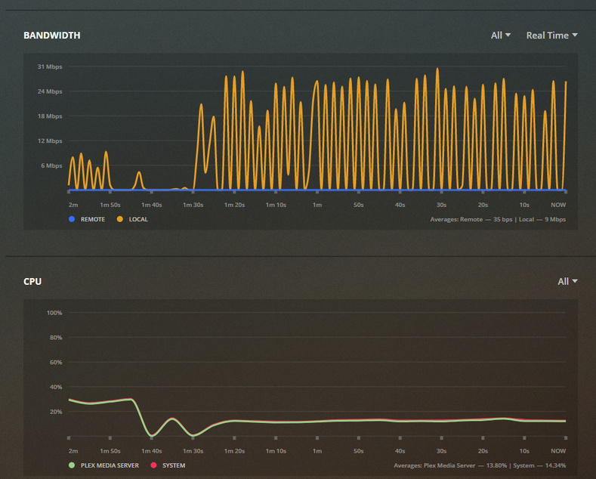Image resolution: width=596 pixels, height=479 pixels.
Task: Click the 1m 30s marker on bandwidth timeline
Action: pos(193,205)
